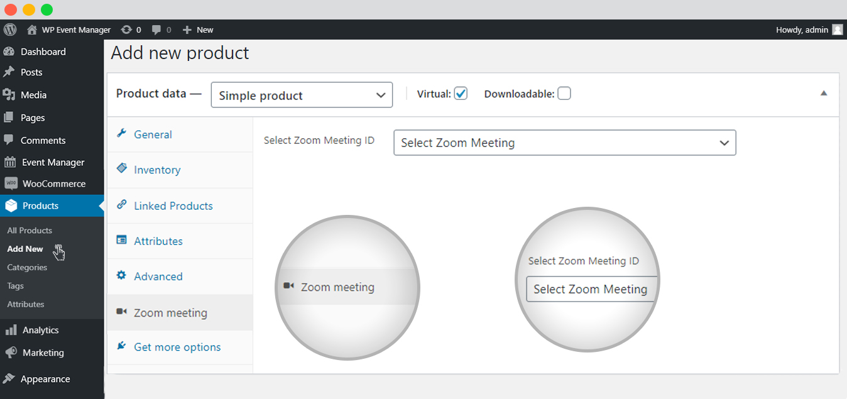The width and height of the screenshot is (847, 399).
Task: Click the Media icon in sidebar
Action: tap(9, 94)
